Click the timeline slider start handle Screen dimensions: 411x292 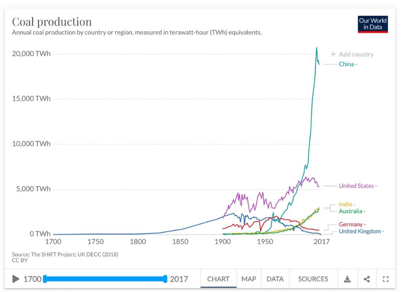click(x=45, y=279)
